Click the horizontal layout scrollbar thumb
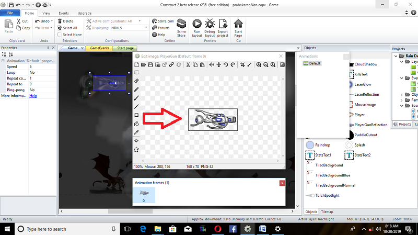418x235 pixels. (130, 211)
